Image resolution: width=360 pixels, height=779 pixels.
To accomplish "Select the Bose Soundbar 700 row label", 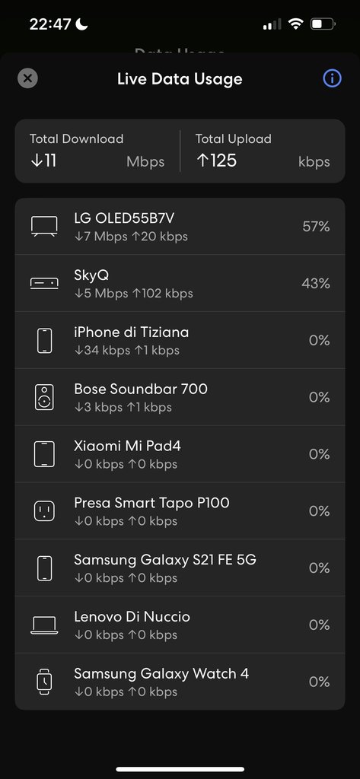I will point(141,389).
